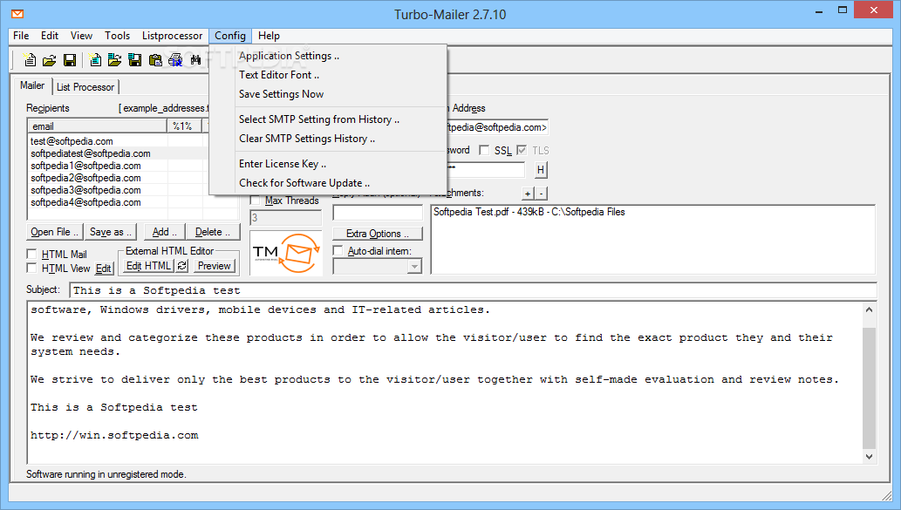The width and height of the screenshot is (901, 510).
Task: Open the Tools menu
Action: [x=117, y=36]
